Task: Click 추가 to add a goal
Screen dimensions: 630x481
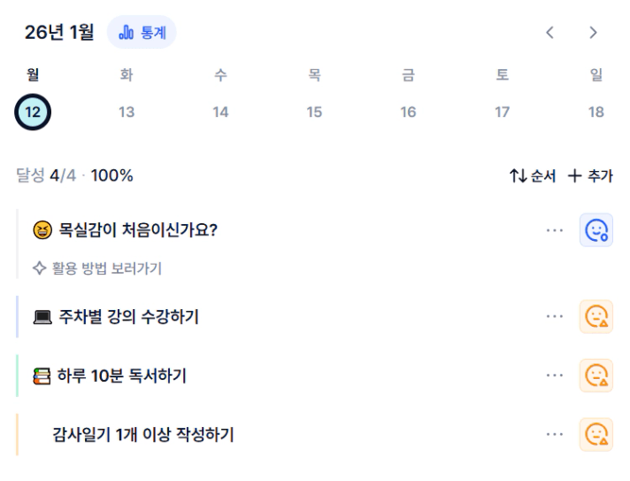Action: pos(590,175)
